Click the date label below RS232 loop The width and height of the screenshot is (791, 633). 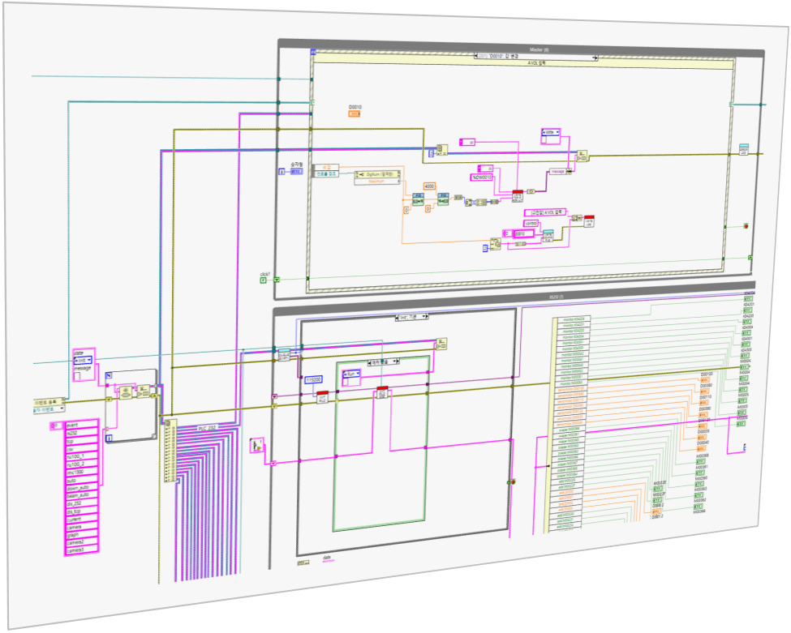(326, 558)
